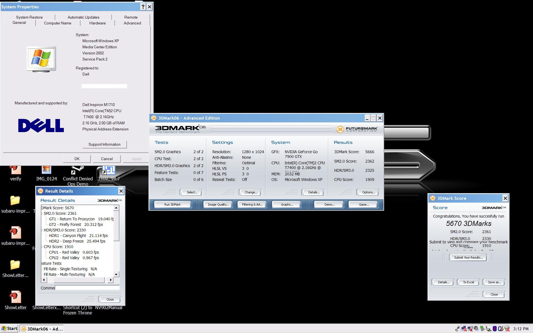Click into the Comment input field
The height and width of the screenshot is (333, 533).
click(87, 288)
